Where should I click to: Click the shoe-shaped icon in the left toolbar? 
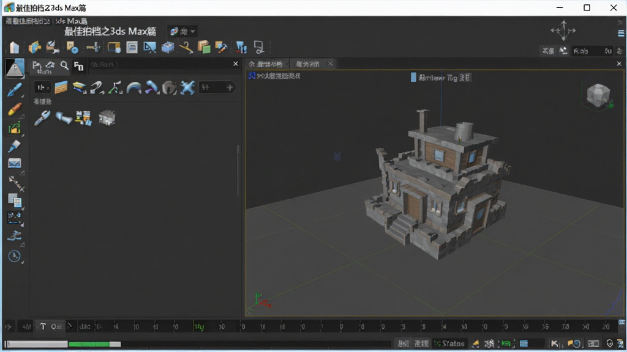click(x=15, y=235)
